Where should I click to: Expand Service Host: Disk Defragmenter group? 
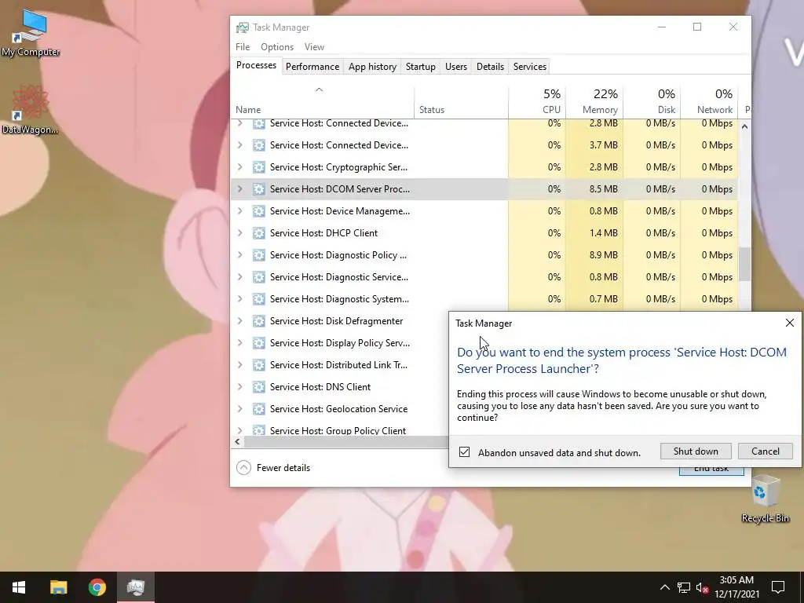tap(239, 321)
